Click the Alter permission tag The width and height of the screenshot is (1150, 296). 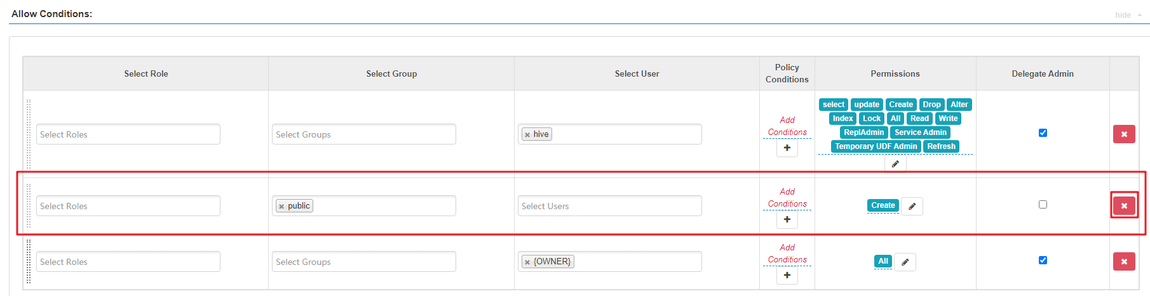[959, 105]
